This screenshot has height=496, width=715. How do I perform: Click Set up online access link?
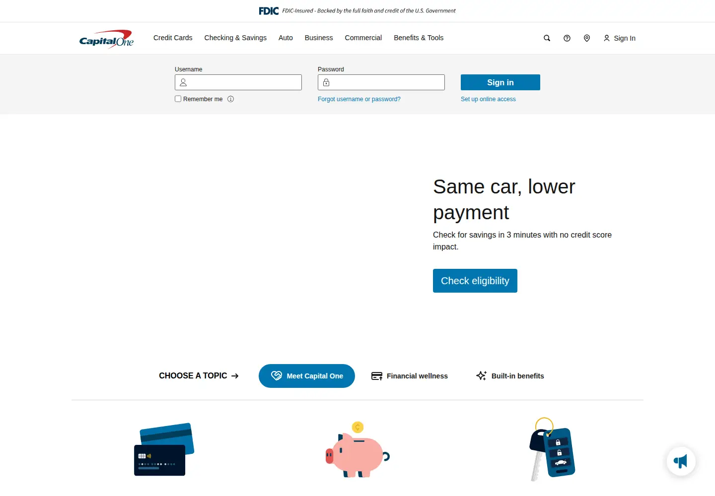[488, 99]
